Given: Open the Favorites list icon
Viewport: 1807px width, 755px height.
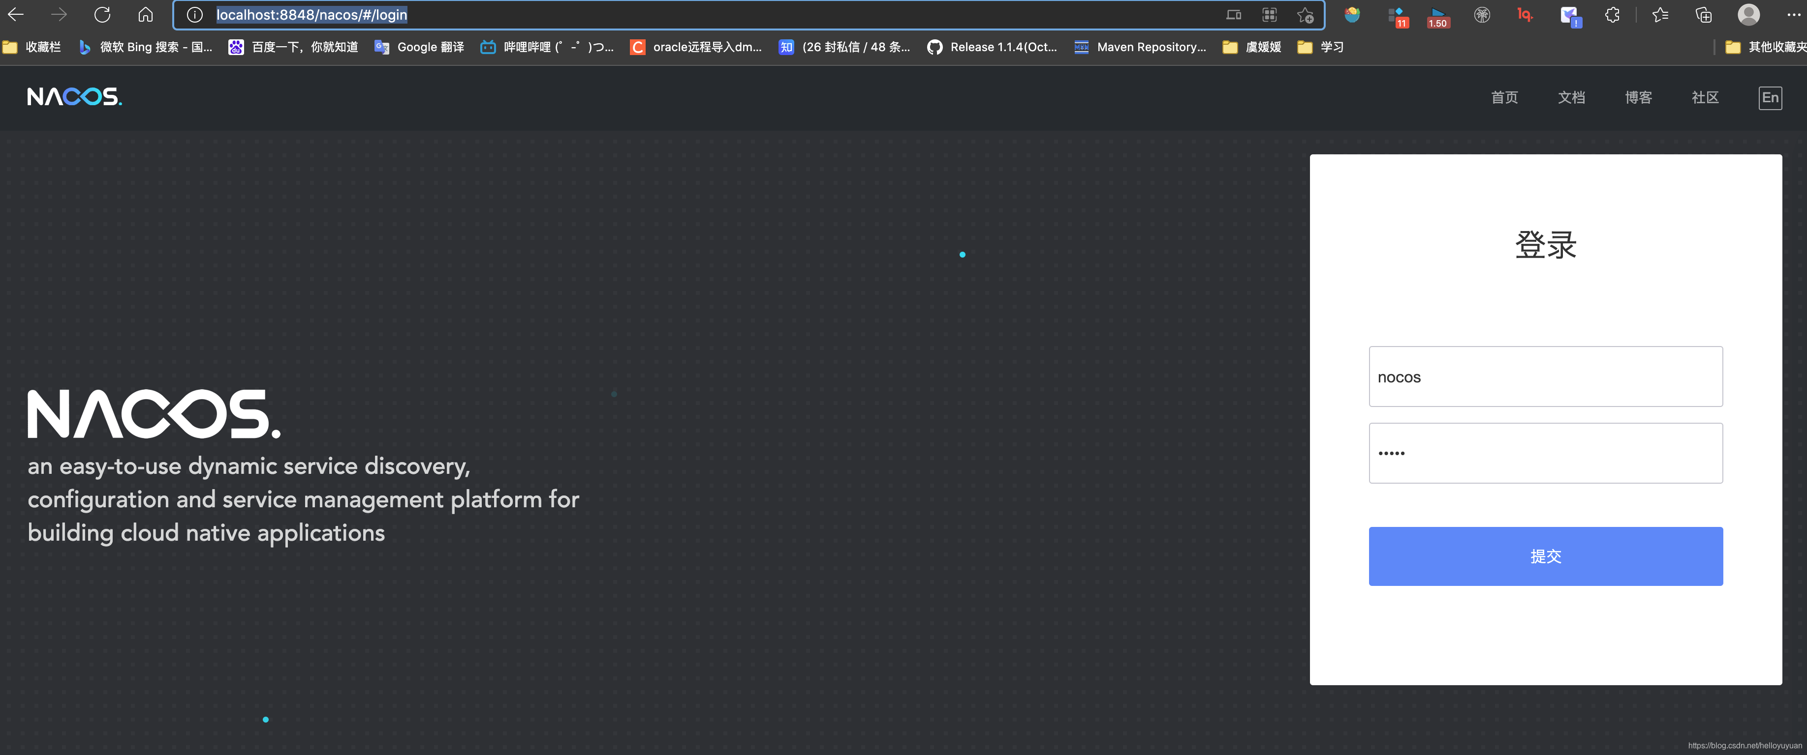Looking at the screenshot, I should [1660, 15].
